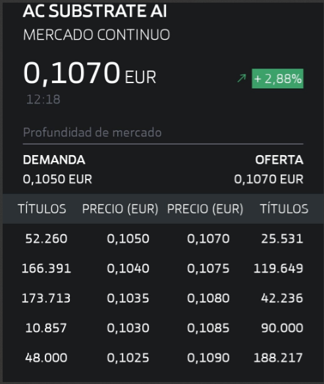Click the green upward trend arrow icon
324x384 pixels.
tap(242, 79)
